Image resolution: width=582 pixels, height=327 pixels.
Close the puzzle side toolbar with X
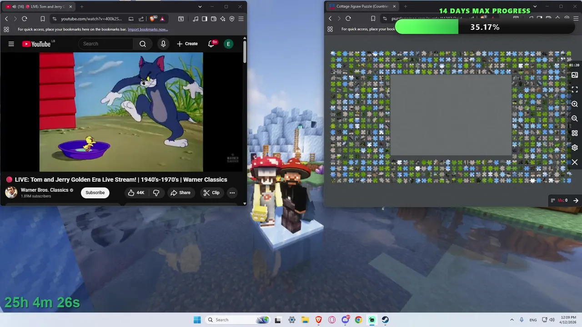pos(575,162)
